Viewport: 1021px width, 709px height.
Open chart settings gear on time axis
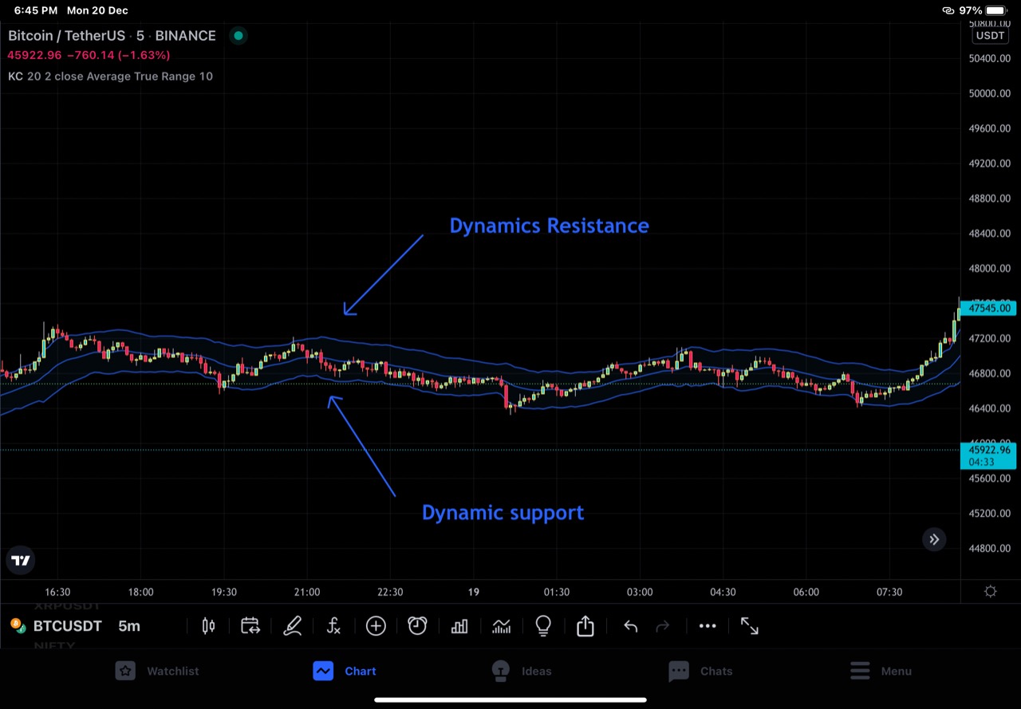tap(991, 592)
